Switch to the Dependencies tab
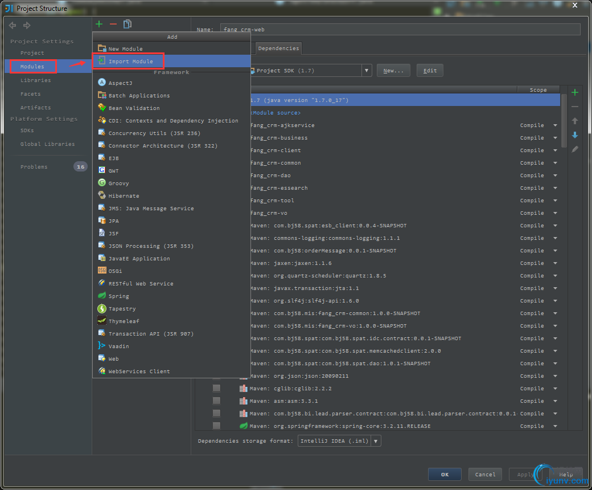The width and height of the screenshot is (592, 490). point(278,48)
